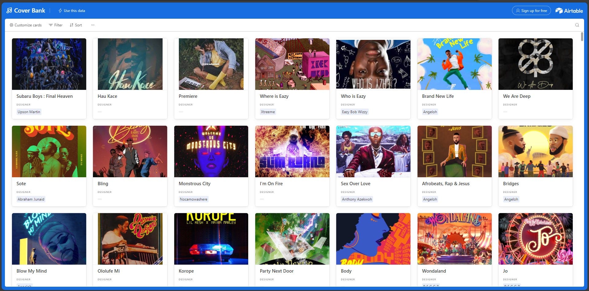Open the Korope cover thumbnail
This screenshot has height=291, width=589.
[x=211, y=239]
